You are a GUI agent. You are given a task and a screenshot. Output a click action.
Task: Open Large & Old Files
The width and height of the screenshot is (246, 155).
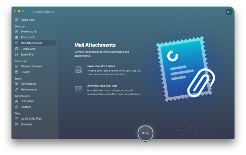click(31, 119)
